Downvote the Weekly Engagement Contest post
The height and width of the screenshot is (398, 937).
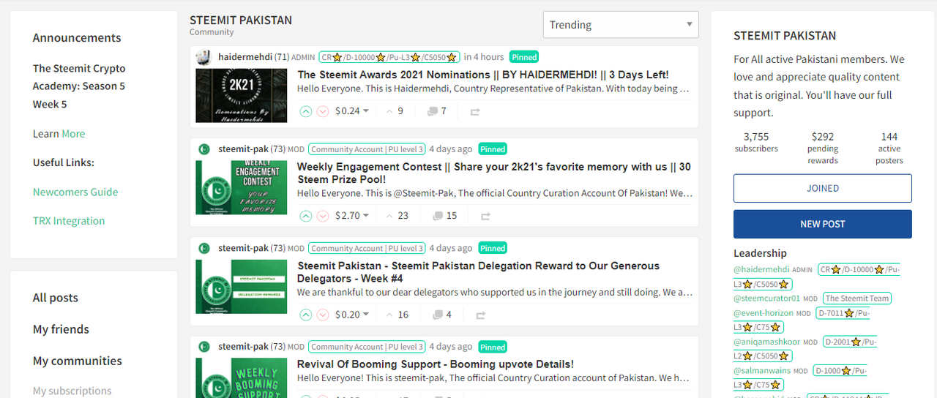[x=323, y=216]
